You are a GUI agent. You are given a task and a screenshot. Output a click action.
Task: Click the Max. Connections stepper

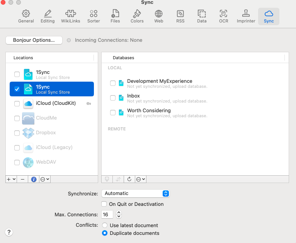pos(119,214)
